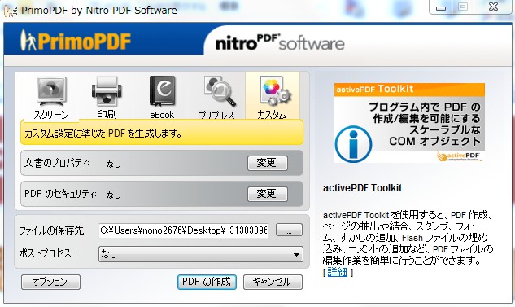515x307 pixels.
Task: Click the PrimoPDF title bar app icon
Action: tap(11, 11)
